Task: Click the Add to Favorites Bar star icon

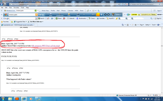Action: (x=12, y=22)
